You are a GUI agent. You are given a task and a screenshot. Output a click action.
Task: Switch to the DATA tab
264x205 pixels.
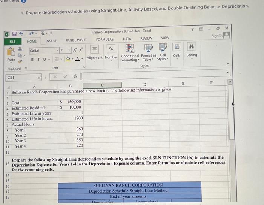point(127,39)
